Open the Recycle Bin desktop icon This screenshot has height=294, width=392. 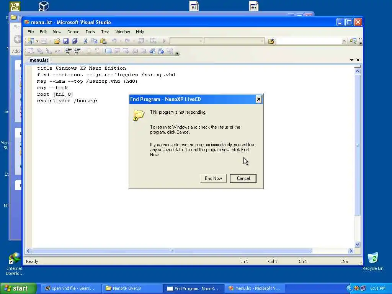point(373,261)
